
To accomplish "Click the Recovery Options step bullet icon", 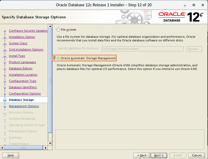I will coord(5,112).
